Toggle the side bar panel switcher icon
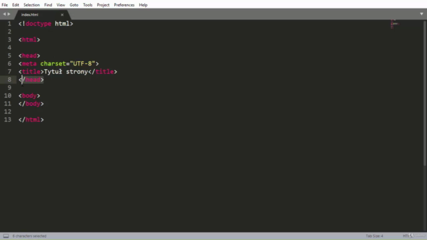This screenshot has width=427, height=240. click(6, 236)
